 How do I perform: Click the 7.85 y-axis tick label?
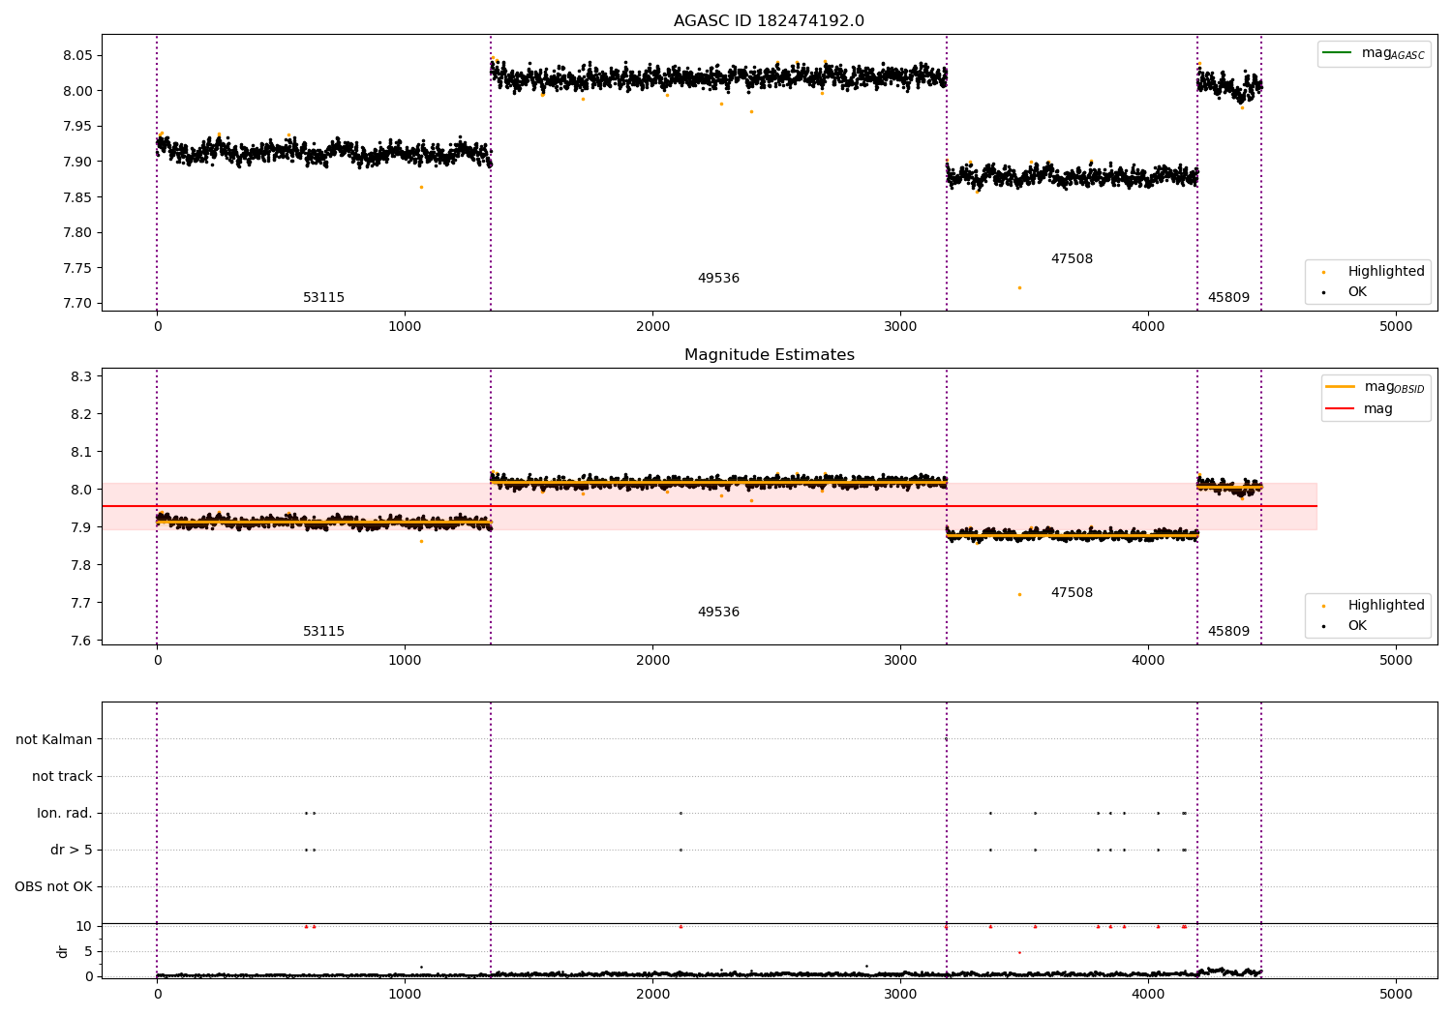click(78, 197)
